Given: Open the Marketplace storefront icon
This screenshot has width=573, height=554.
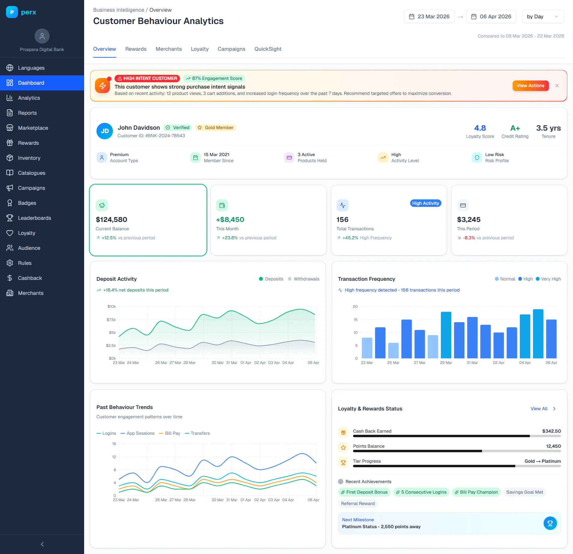Looking at the screenshot, I should (10, 128).
